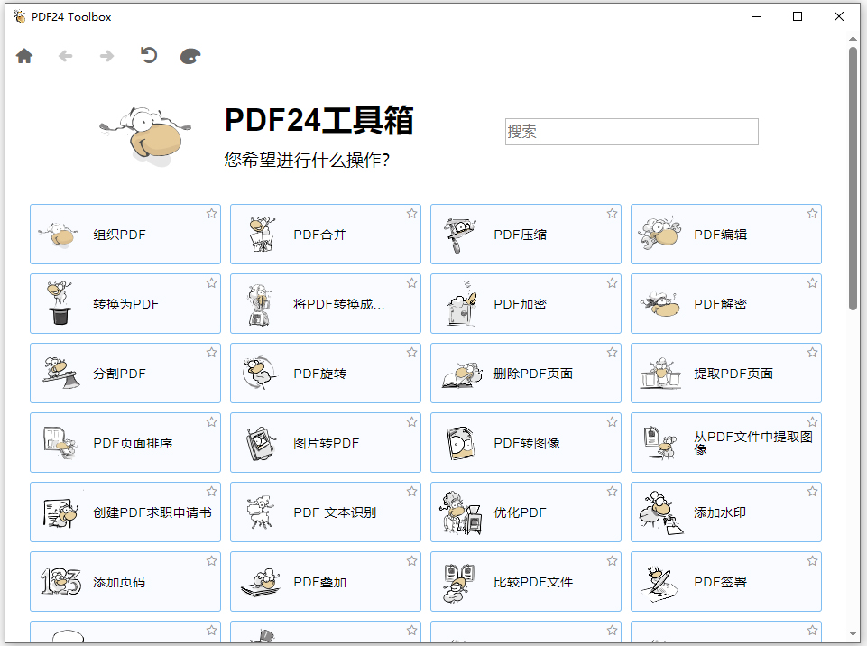Toggle favorite star on PDF旋转
867x646 pixels.
click(x=411, y=352)
